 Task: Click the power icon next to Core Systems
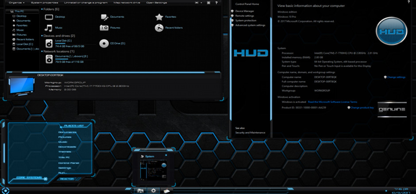(46, 179)
